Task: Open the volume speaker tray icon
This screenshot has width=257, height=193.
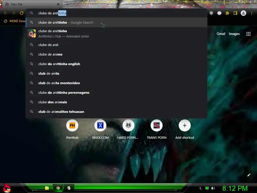Action: [213, 188]
